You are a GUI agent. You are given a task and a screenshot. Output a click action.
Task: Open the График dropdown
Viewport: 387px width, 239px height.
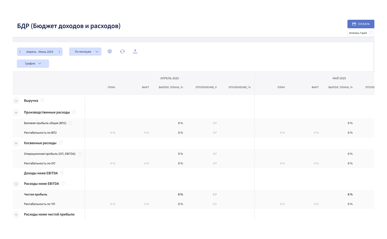tap(33, 64)
